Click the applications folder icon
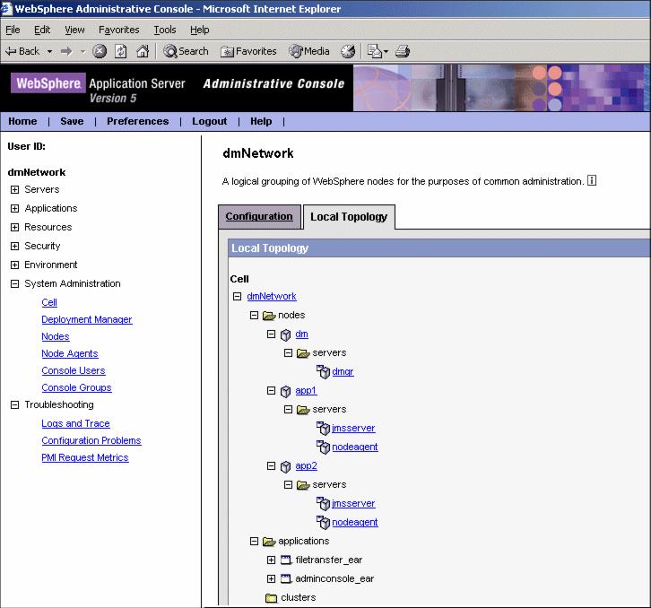Image resolution: width=651 pixels, height=608 pixels. pyautogui.click(x=269, y=542)
